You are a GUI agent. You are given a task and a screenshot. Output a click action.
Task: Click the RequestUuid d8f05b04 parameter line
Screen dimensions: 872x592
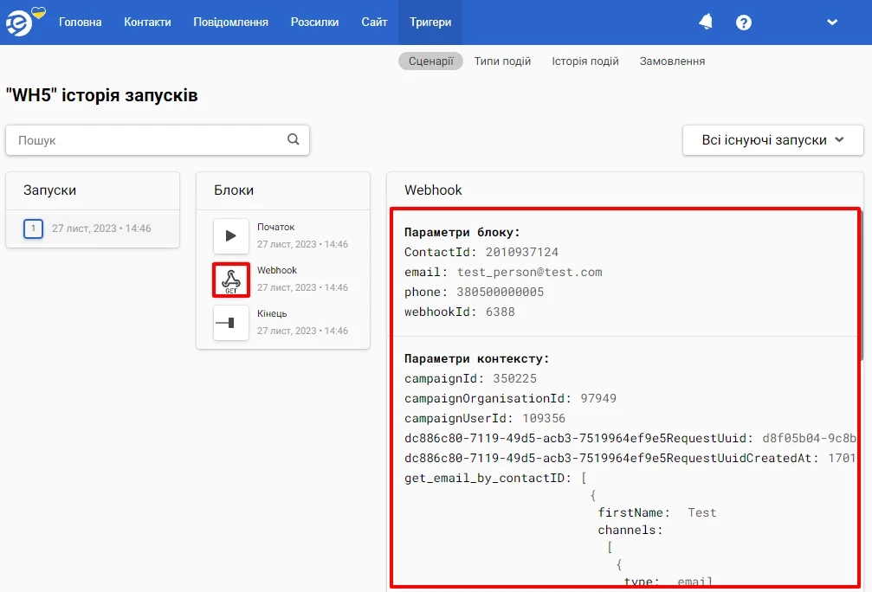630,438
